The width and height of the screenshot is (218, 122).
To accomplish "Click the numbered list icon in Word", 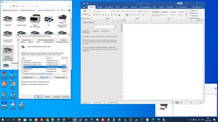I will tap(131, 11).
